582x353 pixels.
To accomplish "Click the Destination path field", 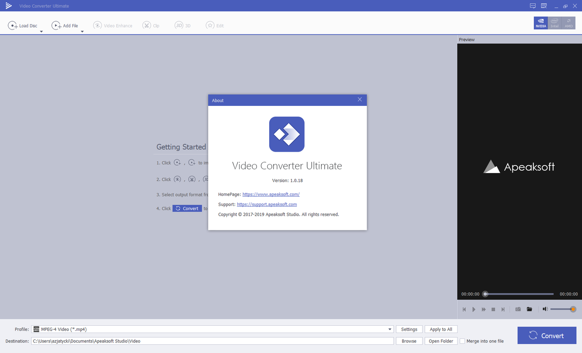I will click(213, 341).
